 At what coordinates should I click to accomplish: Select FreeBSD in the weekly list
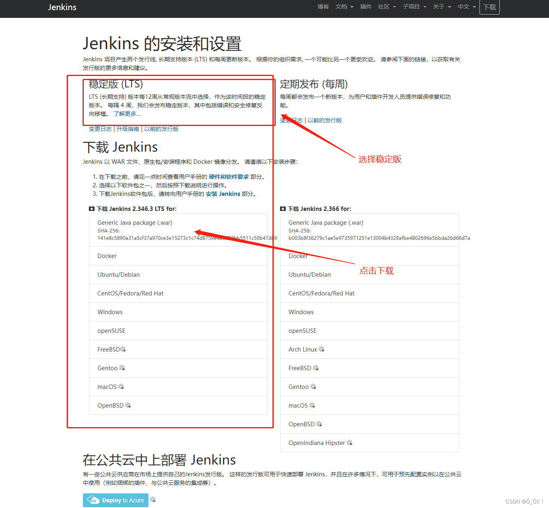click(x=370, y=368)
